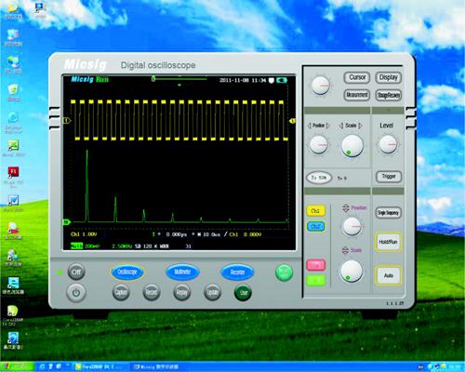Toggle the Hold/Run button
The height and width of the screenshot is (372, 465).
click(388, 242)
